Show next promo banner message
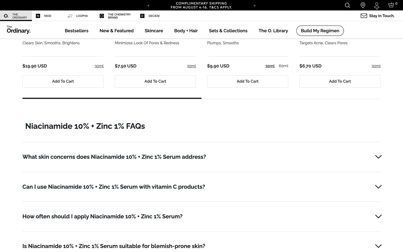Viewport: 403px width, 252px height. (x=254, y=5)
